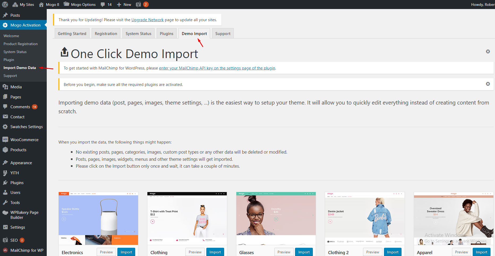Click the Settings icon in sidebar
This screenshot has height=256, width=495.
click(5, 227)
